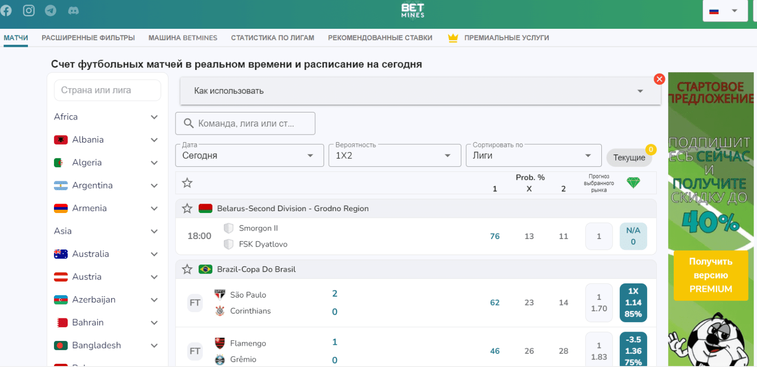Click the search magnifier icon

click(x=188, y=123)
